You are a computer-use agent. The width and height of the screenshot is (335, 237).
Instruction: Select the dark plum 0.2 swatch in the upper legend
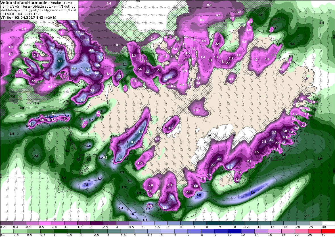point(7,223)
